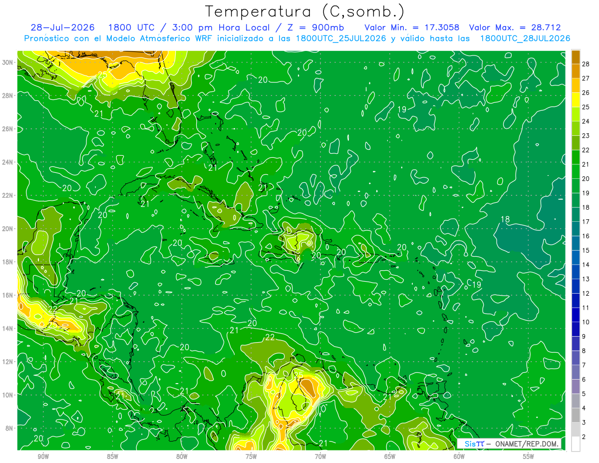
Task: Click the dark orange swatch topping the color scale
Action: coord(576,56)
